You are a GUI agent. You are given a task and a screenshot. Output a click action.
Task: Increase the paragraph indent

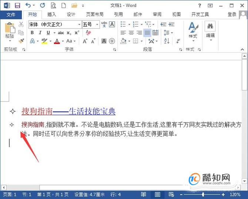(171, 24)
